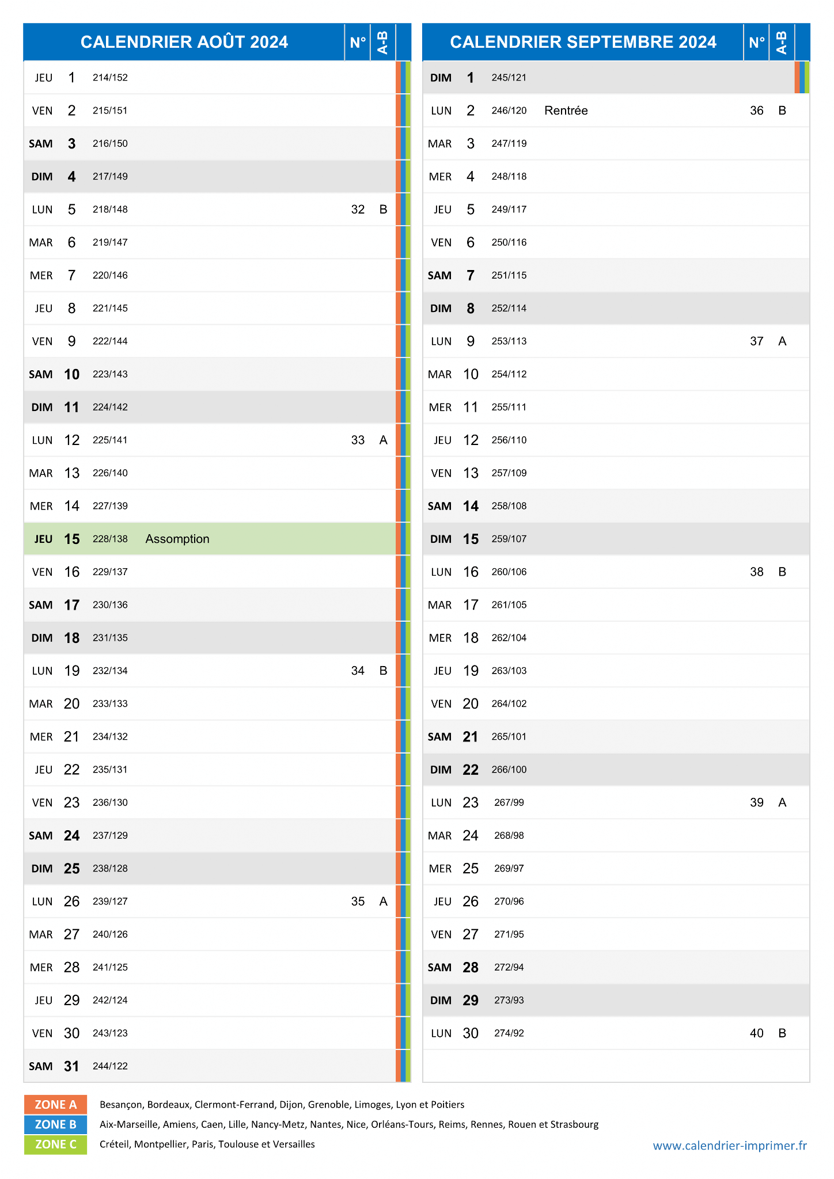Click the ZONE A orange legend swatch
Screen dimensions: 834x1179
[55, 1104]
